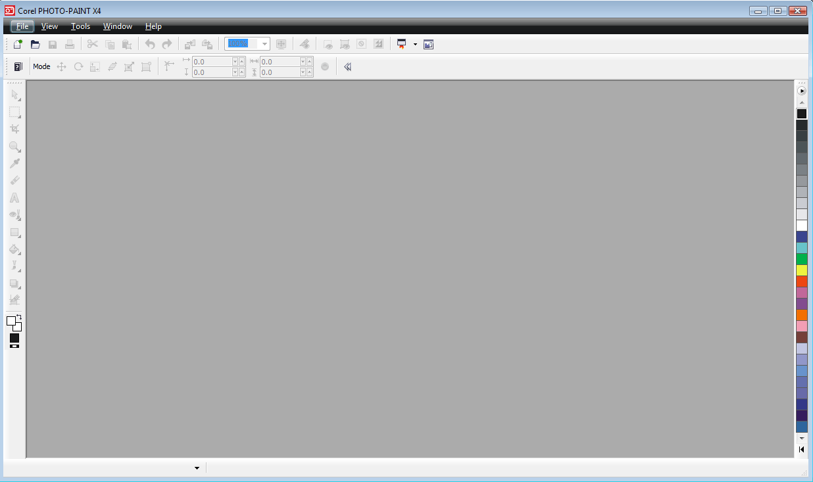
Task: Click the Help question mark on the property bar
Action: coord(18,66)
